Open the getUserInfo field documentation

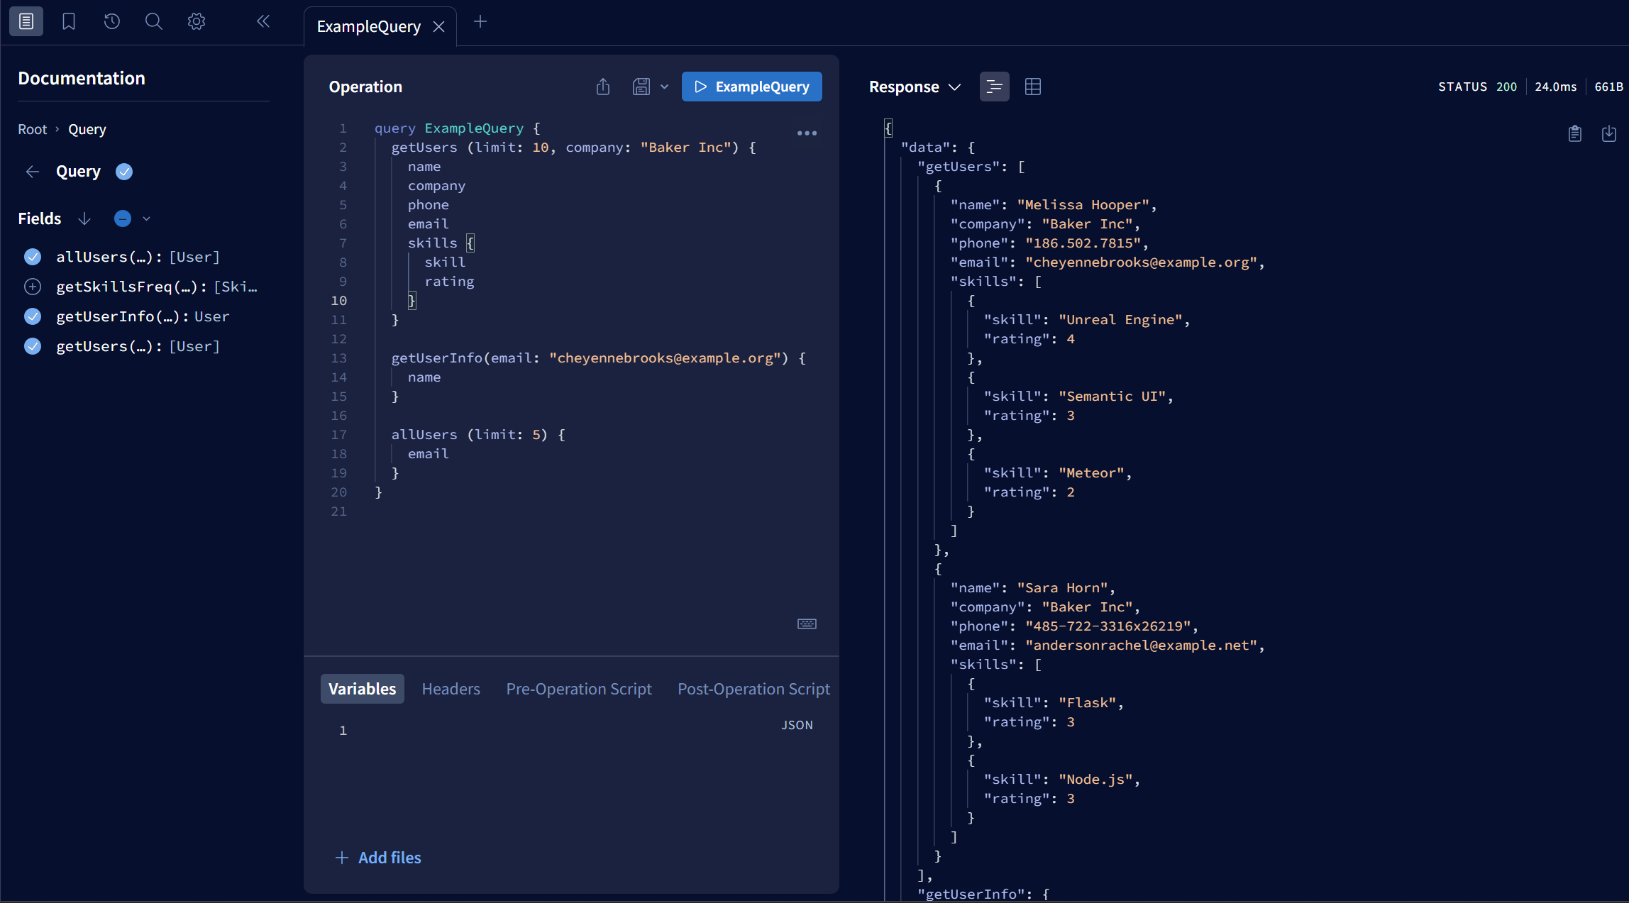(x=143, y=316)
